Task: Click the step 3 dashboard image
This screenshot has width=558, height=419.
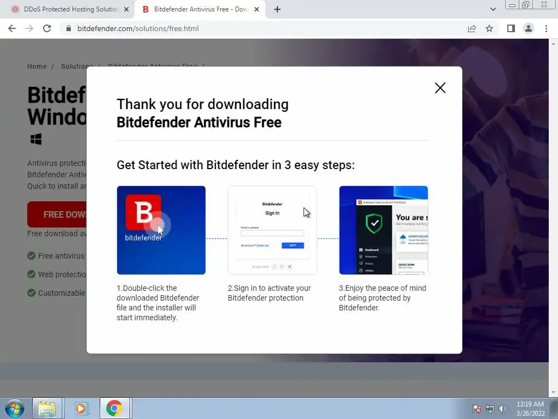Action: pyautogui.click(x=383, y=230)
